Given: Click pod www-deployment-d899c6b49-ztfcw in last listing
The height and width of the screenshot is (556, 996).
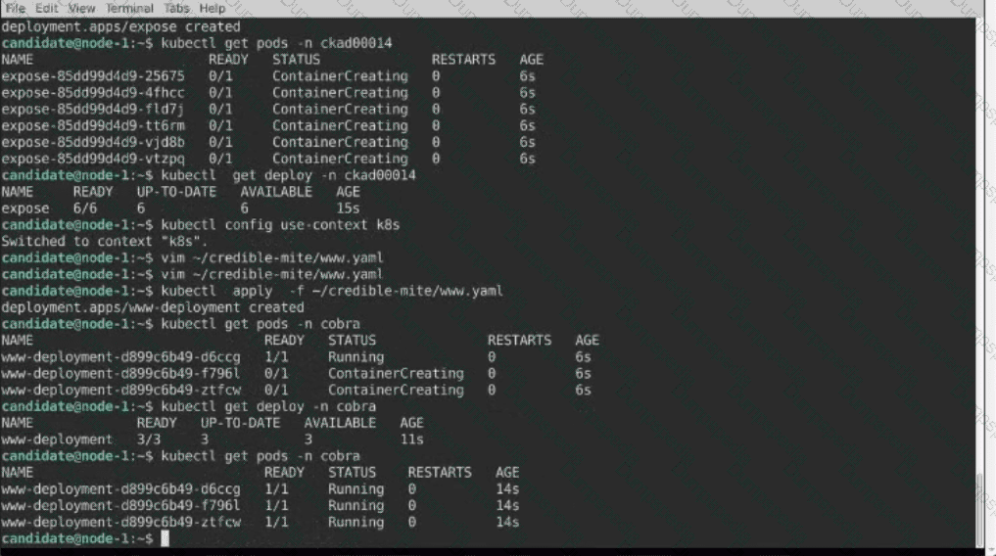Looking at the screenshot, I should pos(120,523).
